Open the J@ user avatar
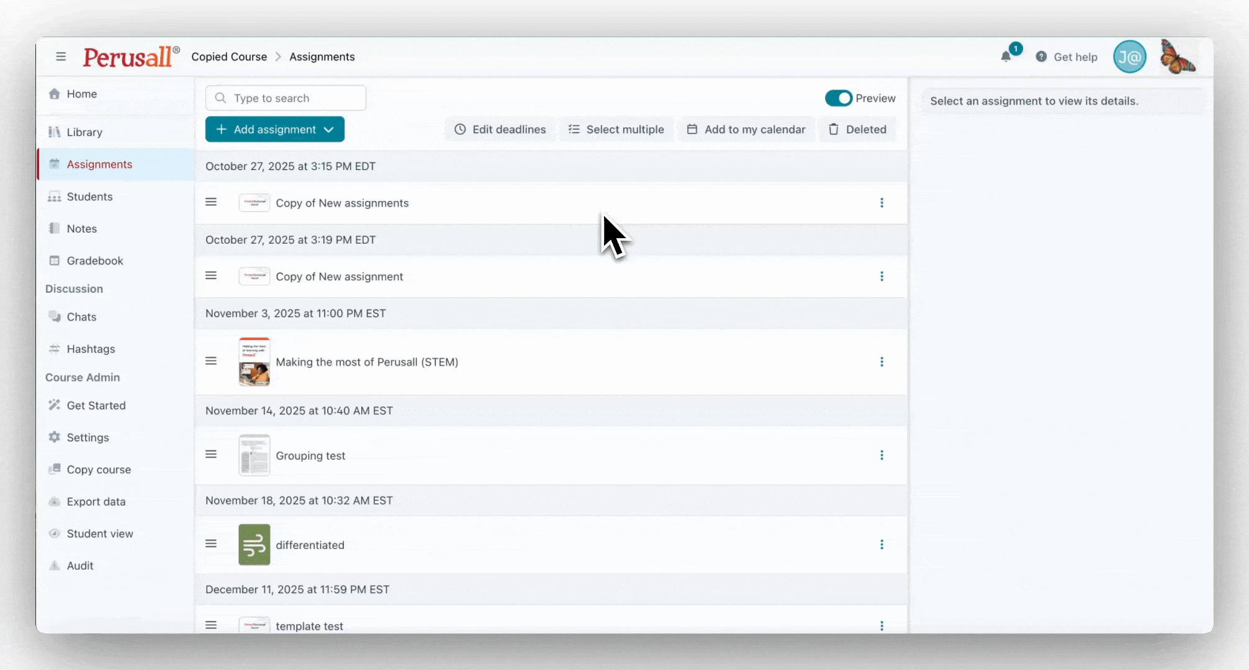The width and height of the screenshot is (1249, 670). point(1129,57)
